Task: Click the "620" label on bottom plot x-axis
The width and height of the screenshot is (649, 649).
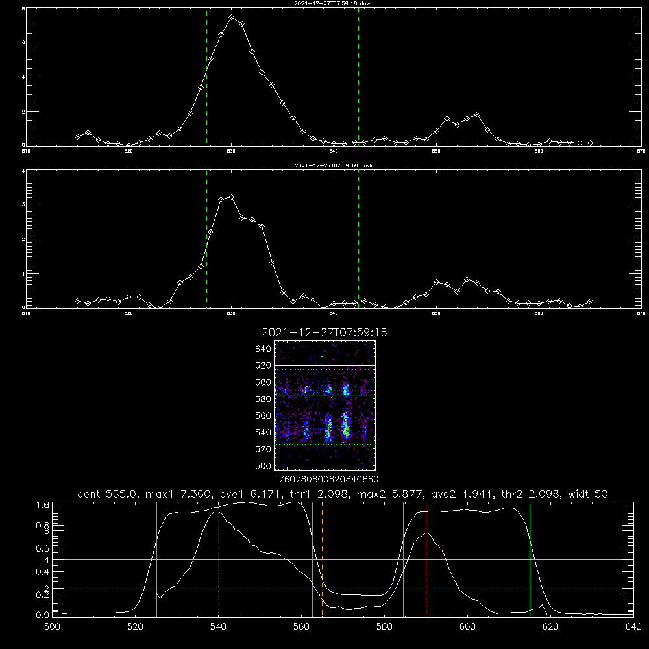Action: coord(551,627)
